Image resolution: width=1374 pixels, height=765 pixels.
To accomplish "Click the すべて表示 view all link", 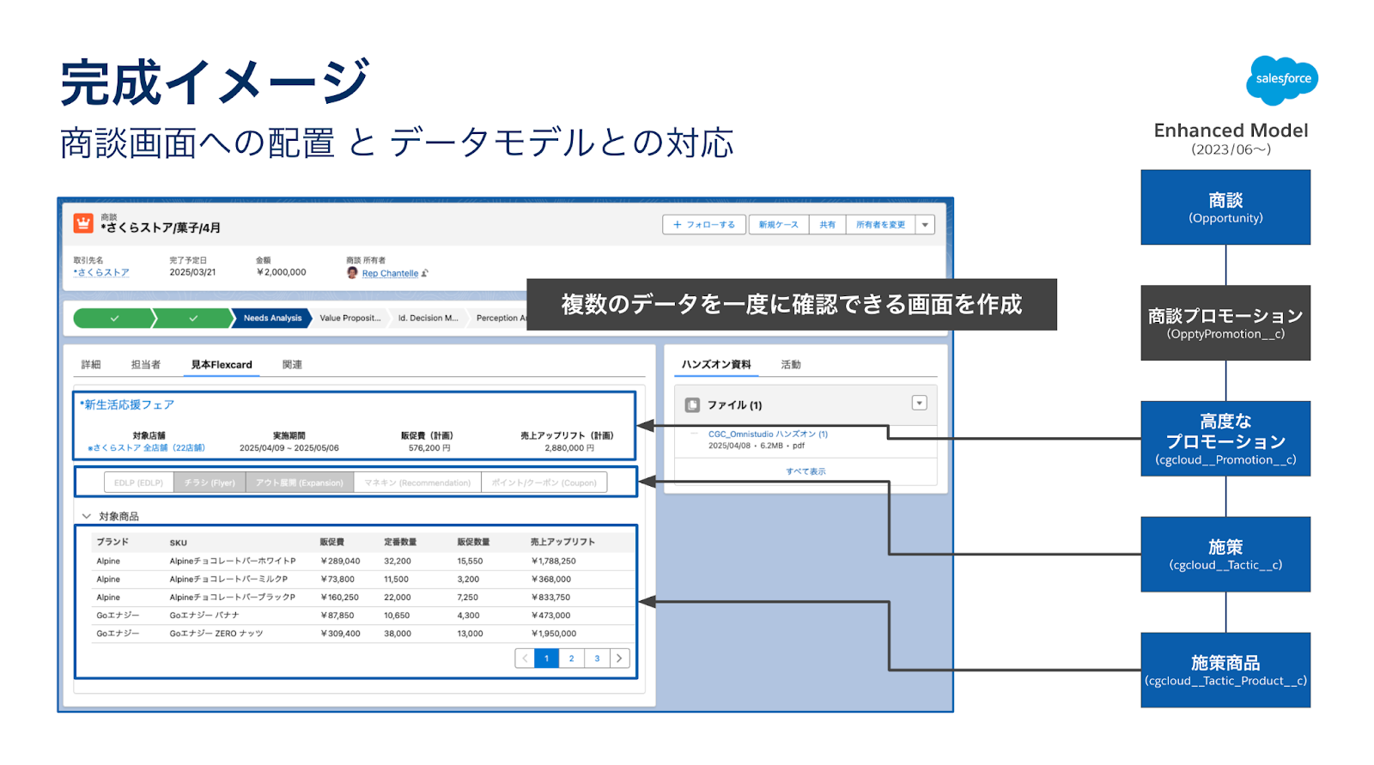I will (806, 471).
